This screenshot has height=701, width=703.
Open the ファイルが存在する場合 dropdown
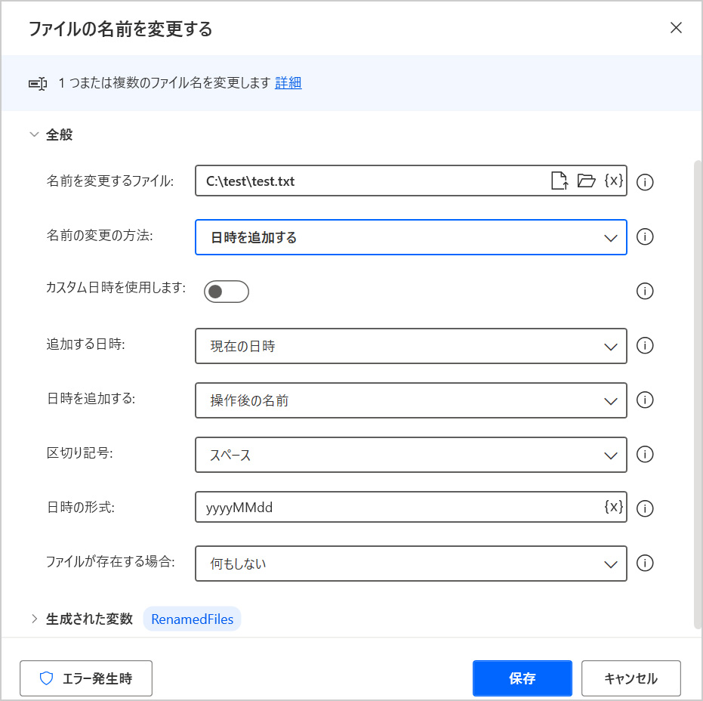411,564
